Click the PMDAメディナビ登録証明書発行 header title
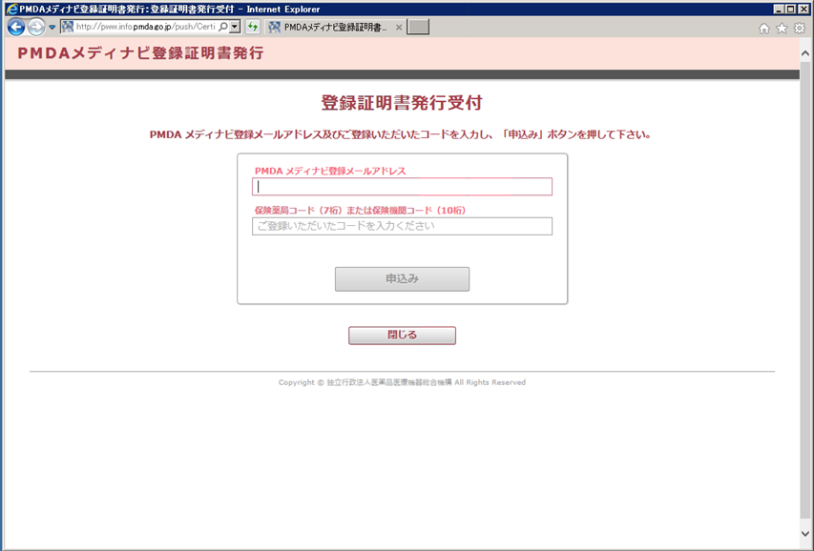 (140, 53)
